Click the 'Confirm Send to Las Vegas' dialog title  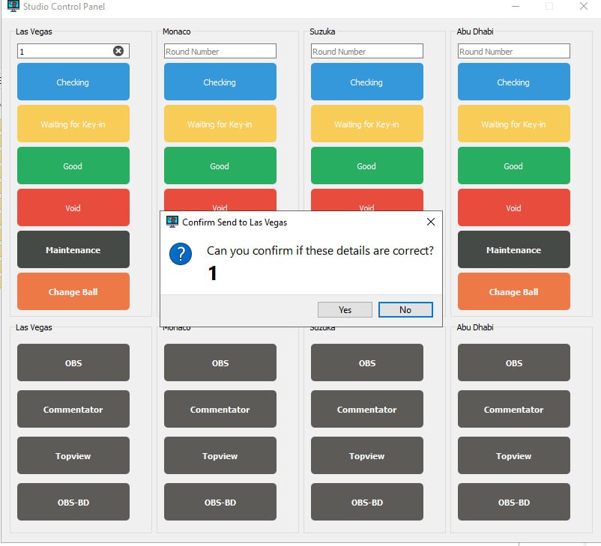coord(235,222)
